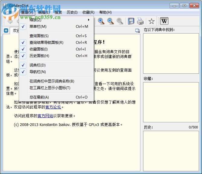This screenshot has height=174, width=202.
Task: Click the back navigation arrow icon
Action: click(x=10, y=21)
